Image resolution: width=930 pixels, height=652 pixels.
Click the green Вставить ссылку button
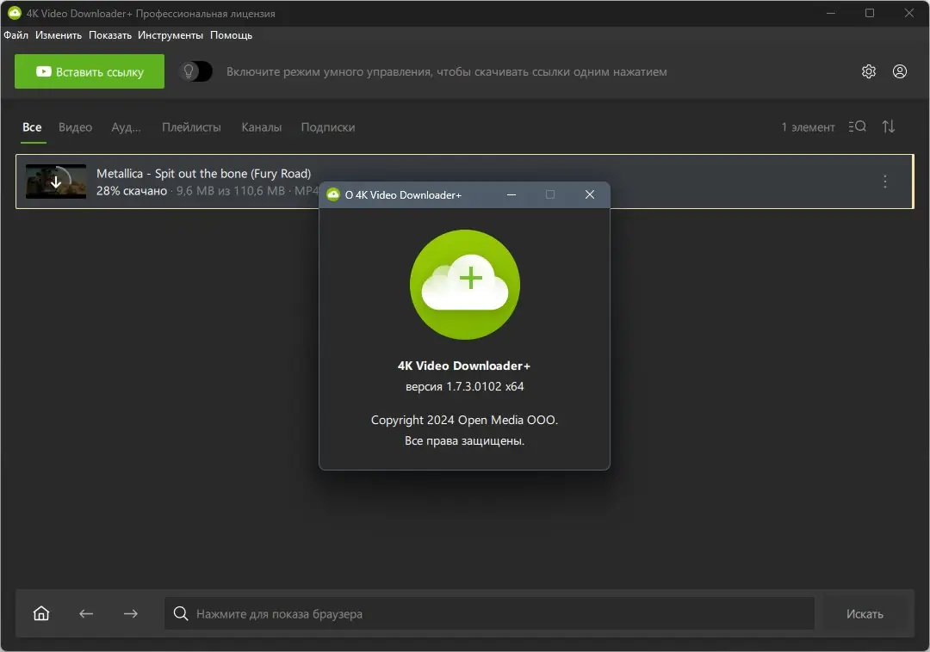click(90, 71)
